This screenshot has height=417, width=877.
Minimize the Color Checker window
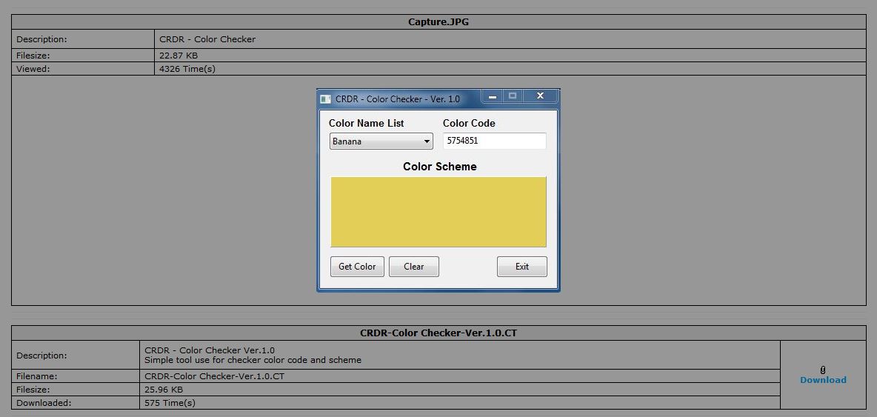pos(492,96)
